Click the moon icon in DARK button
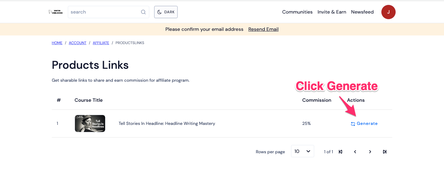The height and width of the screenshot is (173, 444). click(x=159, y=12)
